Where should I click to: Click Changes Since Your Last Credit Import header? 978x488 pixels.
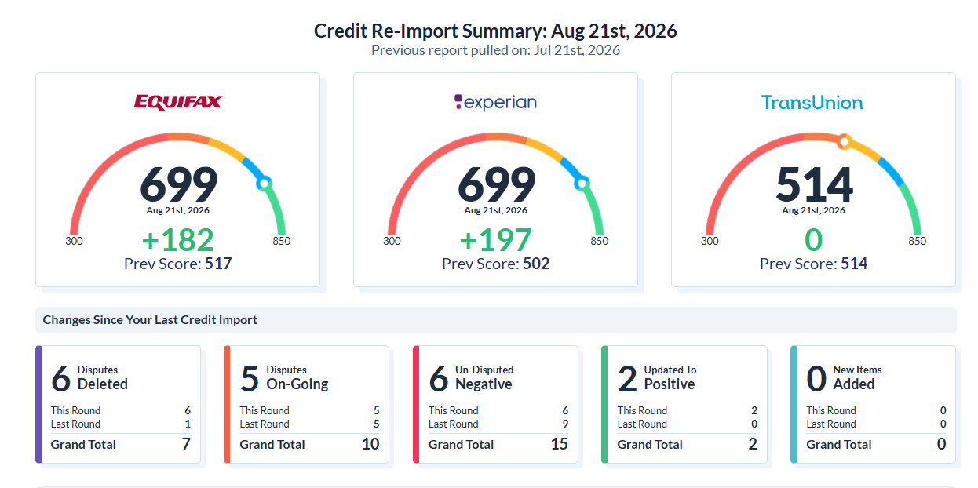(x=150, y=320)
